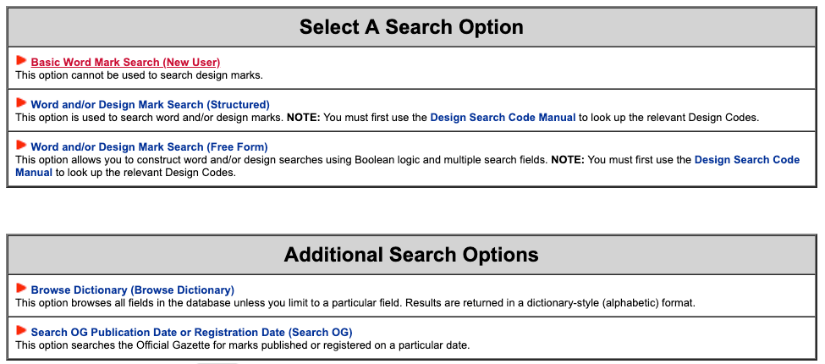Open Design Search Code Manual in Structured row
This screenshot has width=825, height=364.
(503, 118)
